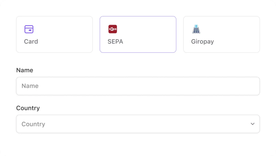Viewport: 276px width, 156px height.
Task: Click the Country placeholder text in dropdown
Action: [33, 124]
